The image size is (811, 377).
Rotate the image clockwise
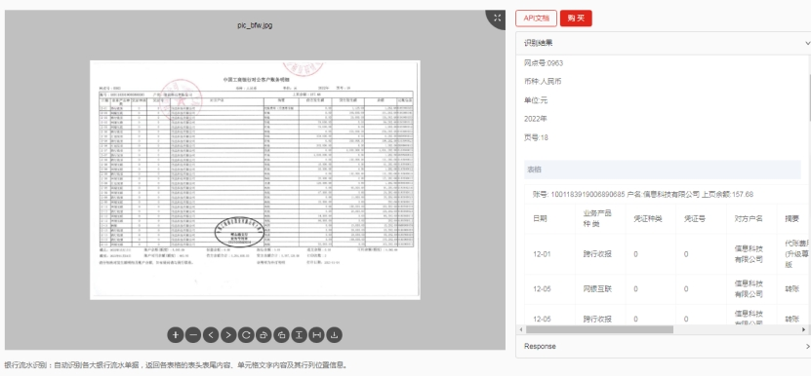[x=264, y=335]
